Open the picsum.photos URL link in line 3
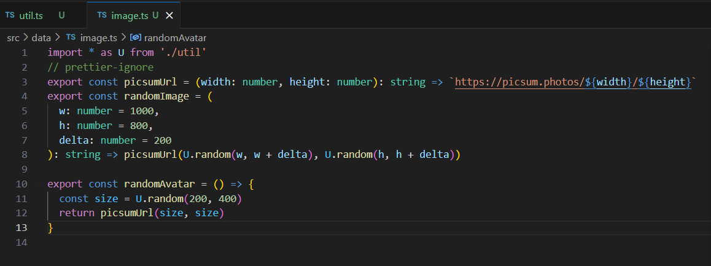The width and height of the screenshot is (711, 266). click(x=573, y=82)
